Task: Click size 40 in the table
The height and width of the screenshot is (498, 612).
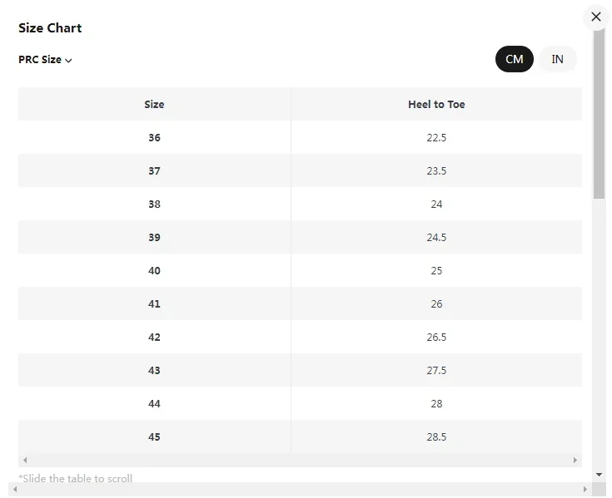Action: click(x=154, y=271)
